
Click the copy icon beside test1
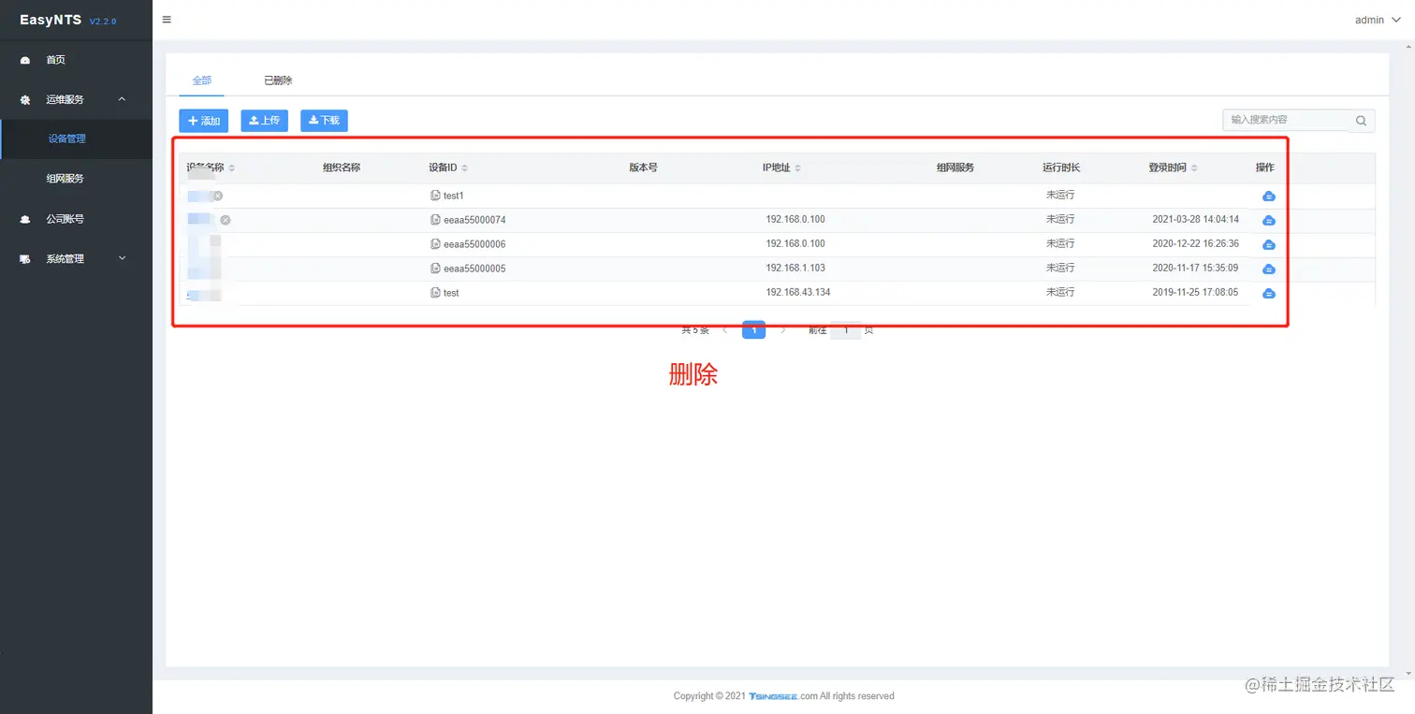click(435, 196)
